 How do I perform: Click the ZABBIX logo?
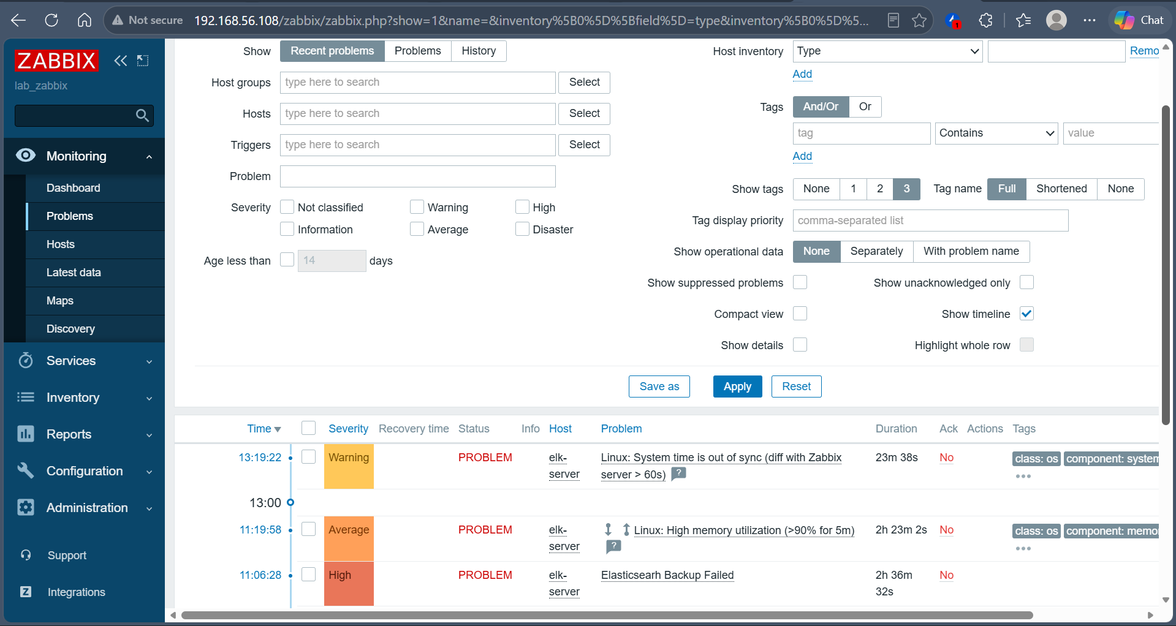(56, 61)
